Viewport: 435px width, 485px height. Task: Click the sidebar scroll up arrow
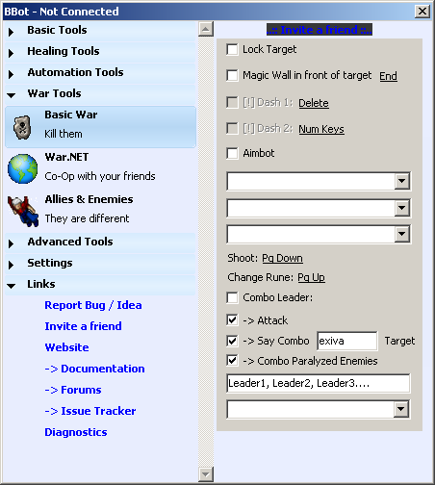[206, 30]
